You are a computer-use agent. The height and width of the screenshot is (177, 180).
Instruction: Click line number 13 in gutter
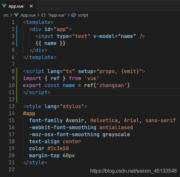[x=11, y=106]
